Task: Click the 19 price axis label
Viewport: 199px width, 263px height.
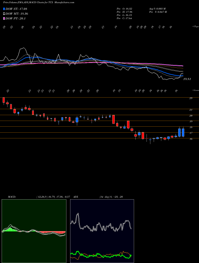Action: pyautogui.click(x=191, y=122)
